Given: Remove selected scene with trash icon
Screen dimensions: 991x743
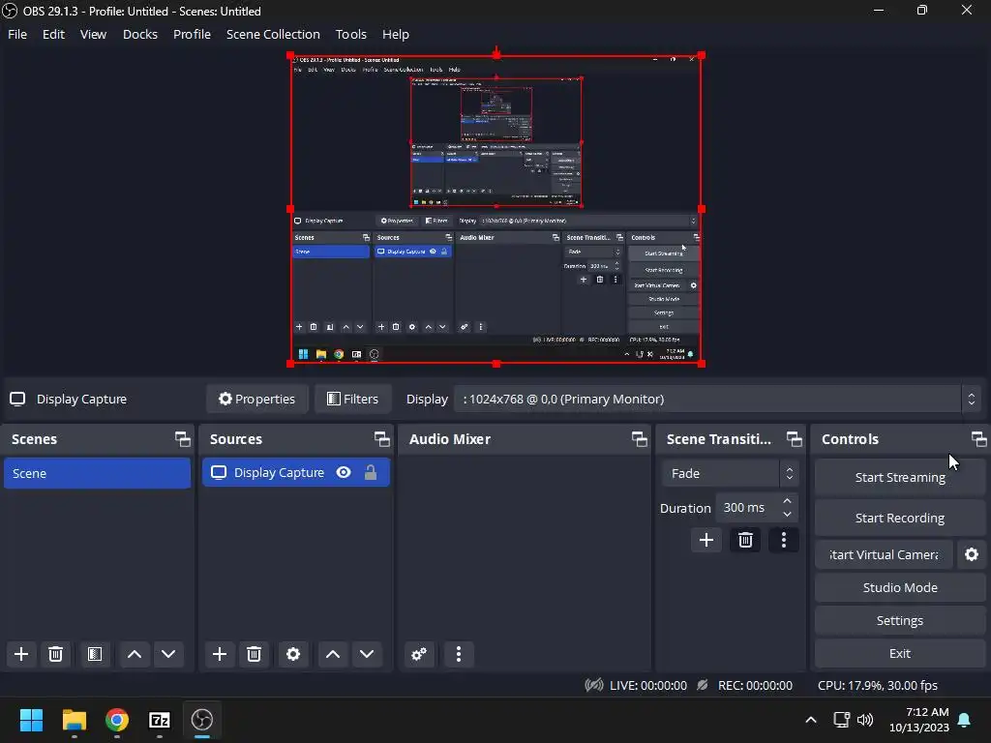Looking at the screenshot, I should click(x=55, y=654).
